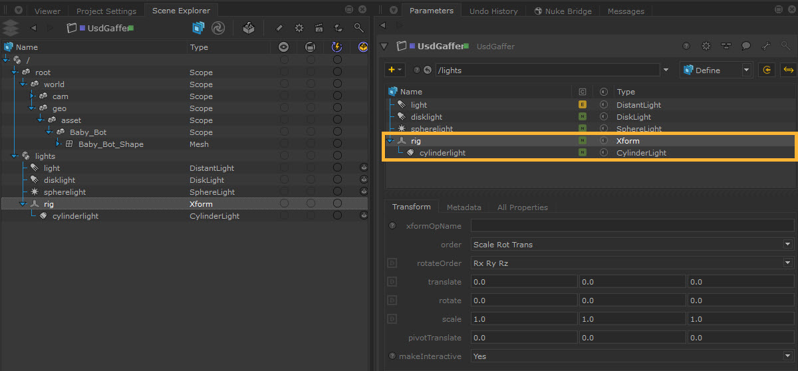Open the rotateOrder dropdown
The height and width of the screenshot is (371, 798).
(632, 263)
